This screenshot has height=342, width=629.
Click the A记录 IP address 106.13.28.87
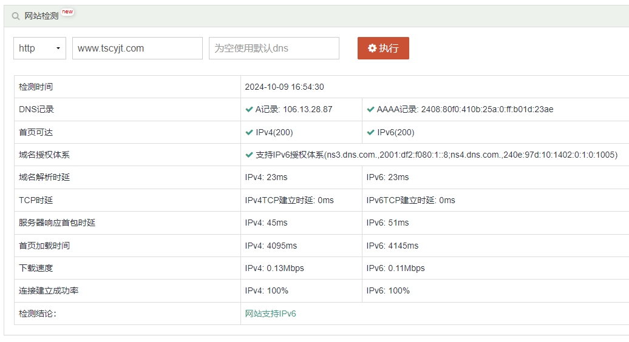click(x=307, y=110)
